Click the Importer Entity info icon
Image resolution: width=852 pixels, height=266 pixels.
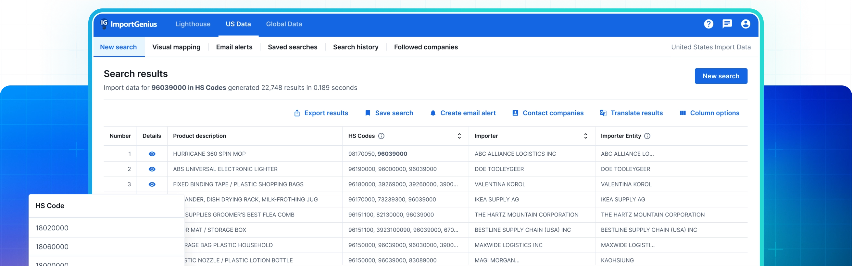pyautogui.click(x=647, y=136)
